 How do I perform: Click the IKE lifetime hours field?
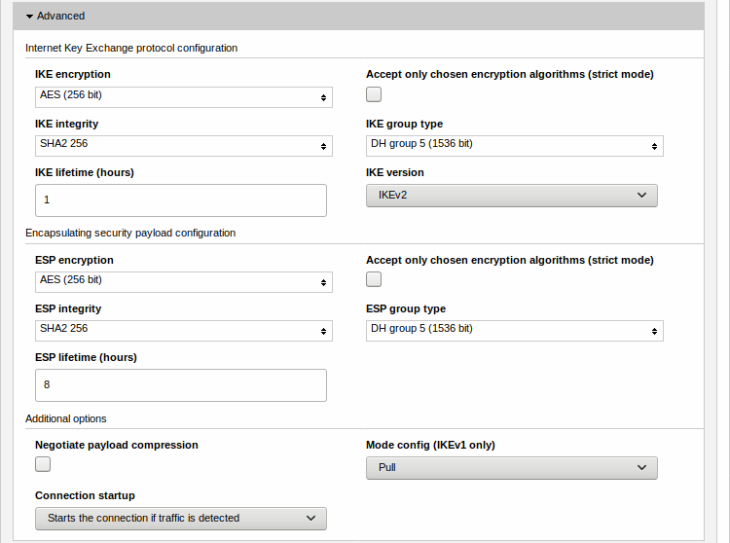click(x=181, y=200)
